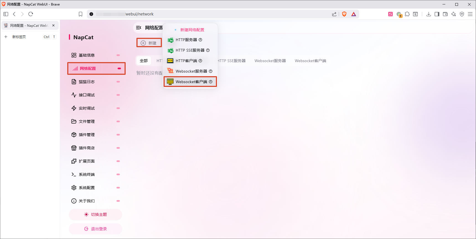Collapse the sidebar with the menu toggle icon

pyautogui.click(x=139, y=28)
